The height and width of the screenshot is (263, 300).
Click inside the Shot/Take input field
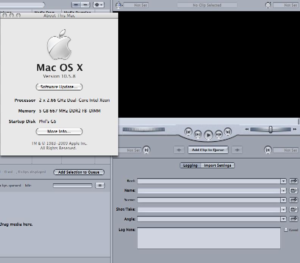[209, 210]
